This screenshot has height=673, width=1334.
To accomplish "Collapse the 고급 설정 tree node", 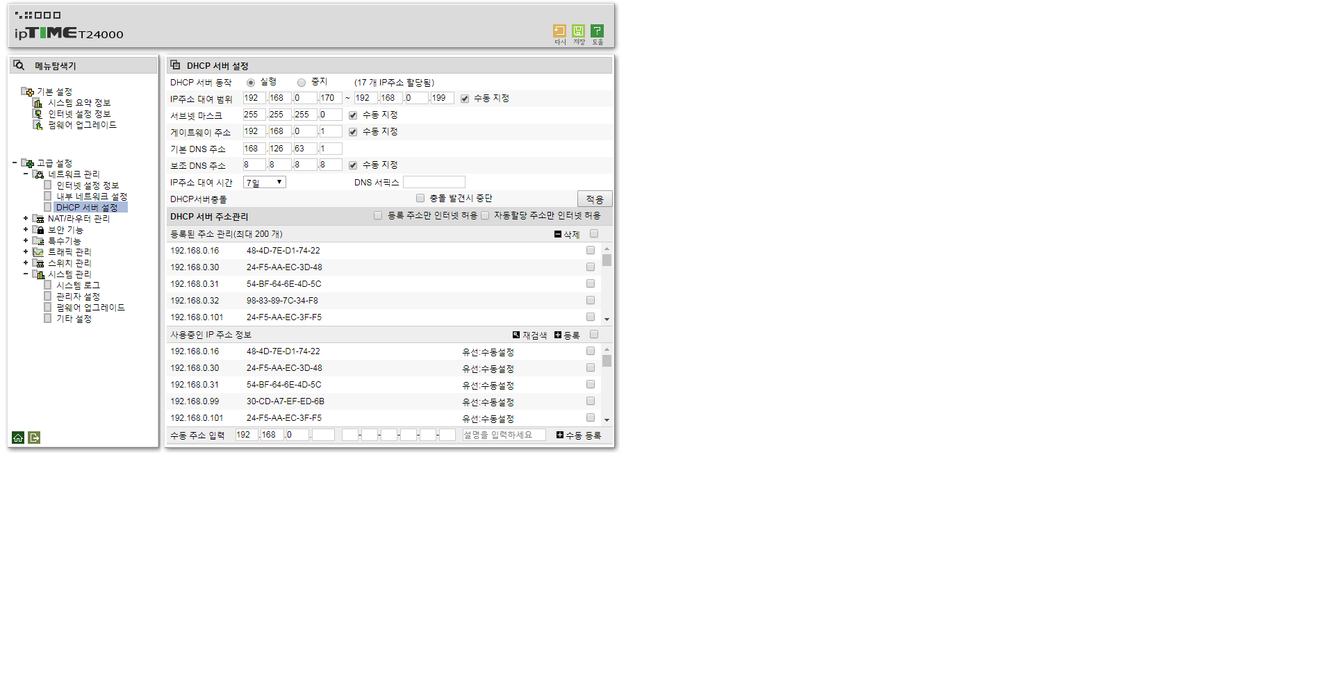I will (15, 163).
